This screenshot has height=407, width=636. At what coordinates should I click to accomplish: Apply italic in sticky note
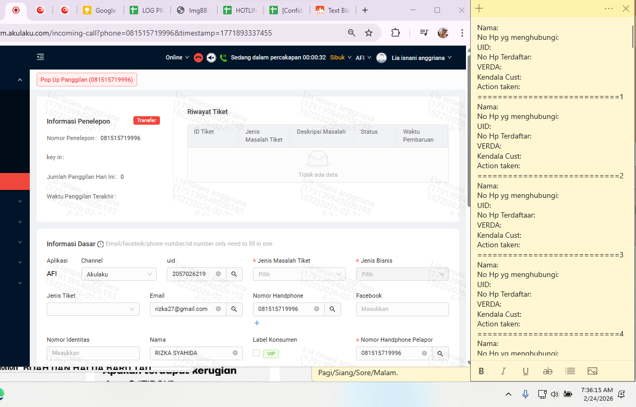pyautogui.click(x=503, y=371)
